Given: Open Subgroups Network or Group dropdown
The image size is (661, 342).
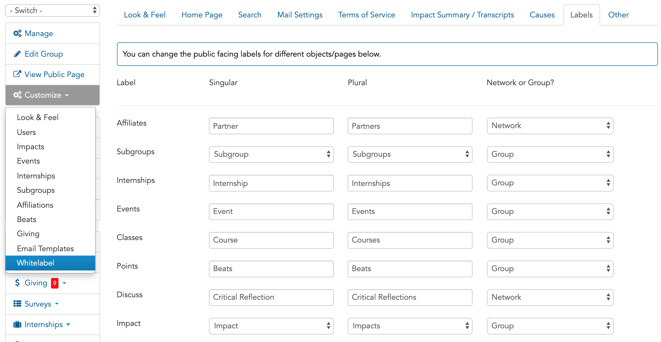Looking at the screenshot, I should click(550, 154).
